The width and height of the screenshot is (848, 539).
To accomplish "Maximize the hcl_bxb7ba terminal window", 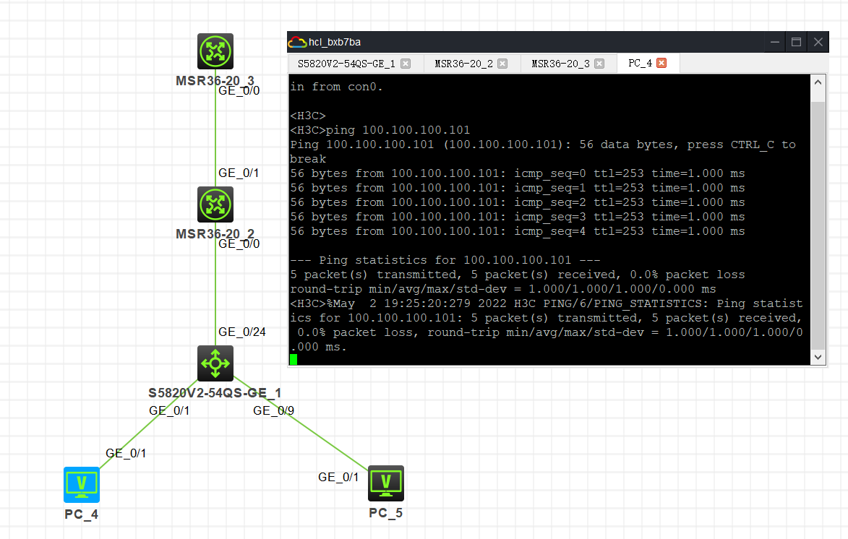I will tap(796, 42).
